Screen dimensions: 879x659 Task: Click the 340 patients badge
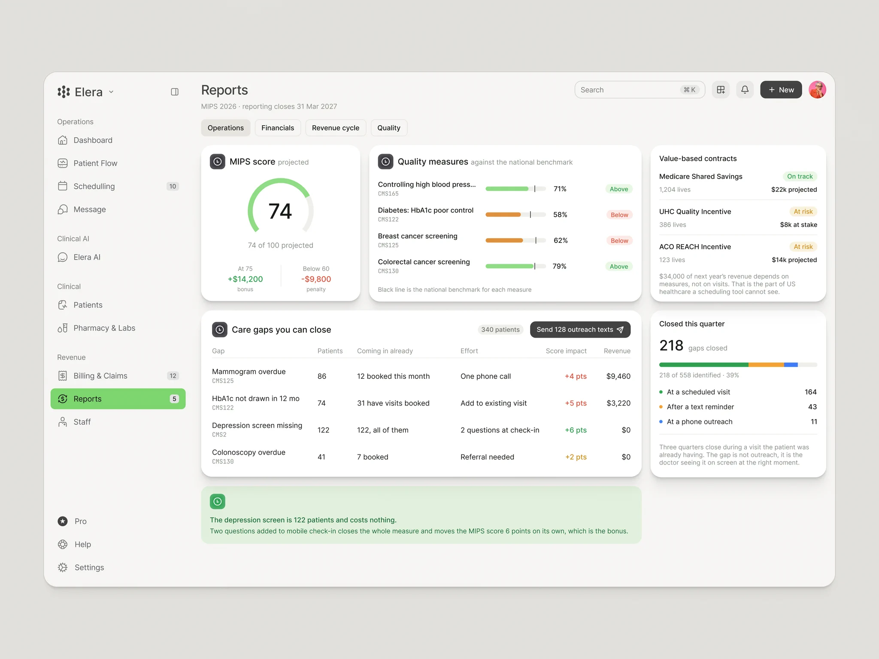[500, 329]
